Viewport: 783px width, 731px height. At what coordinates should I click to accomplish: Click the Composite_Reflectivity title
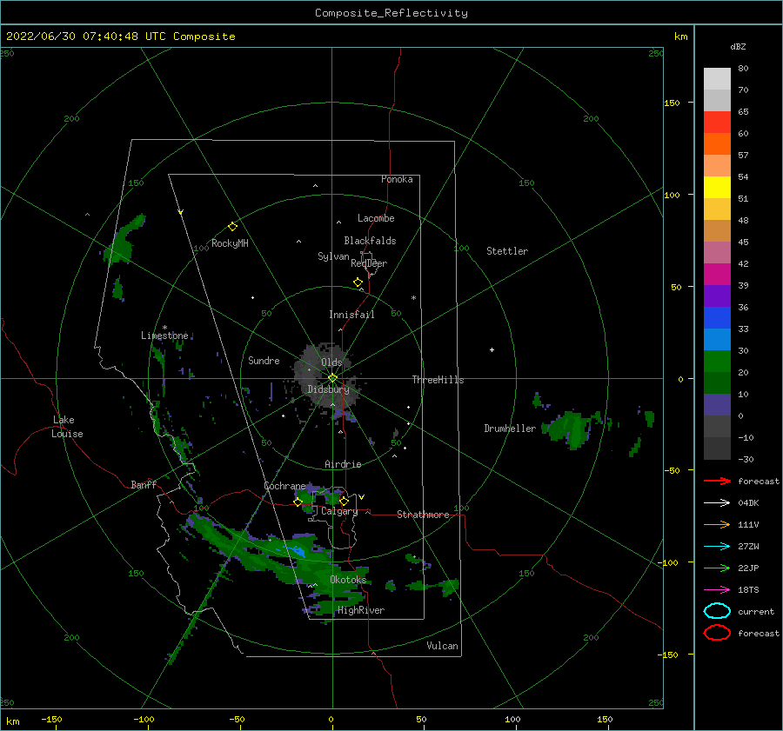pos(391,13)
